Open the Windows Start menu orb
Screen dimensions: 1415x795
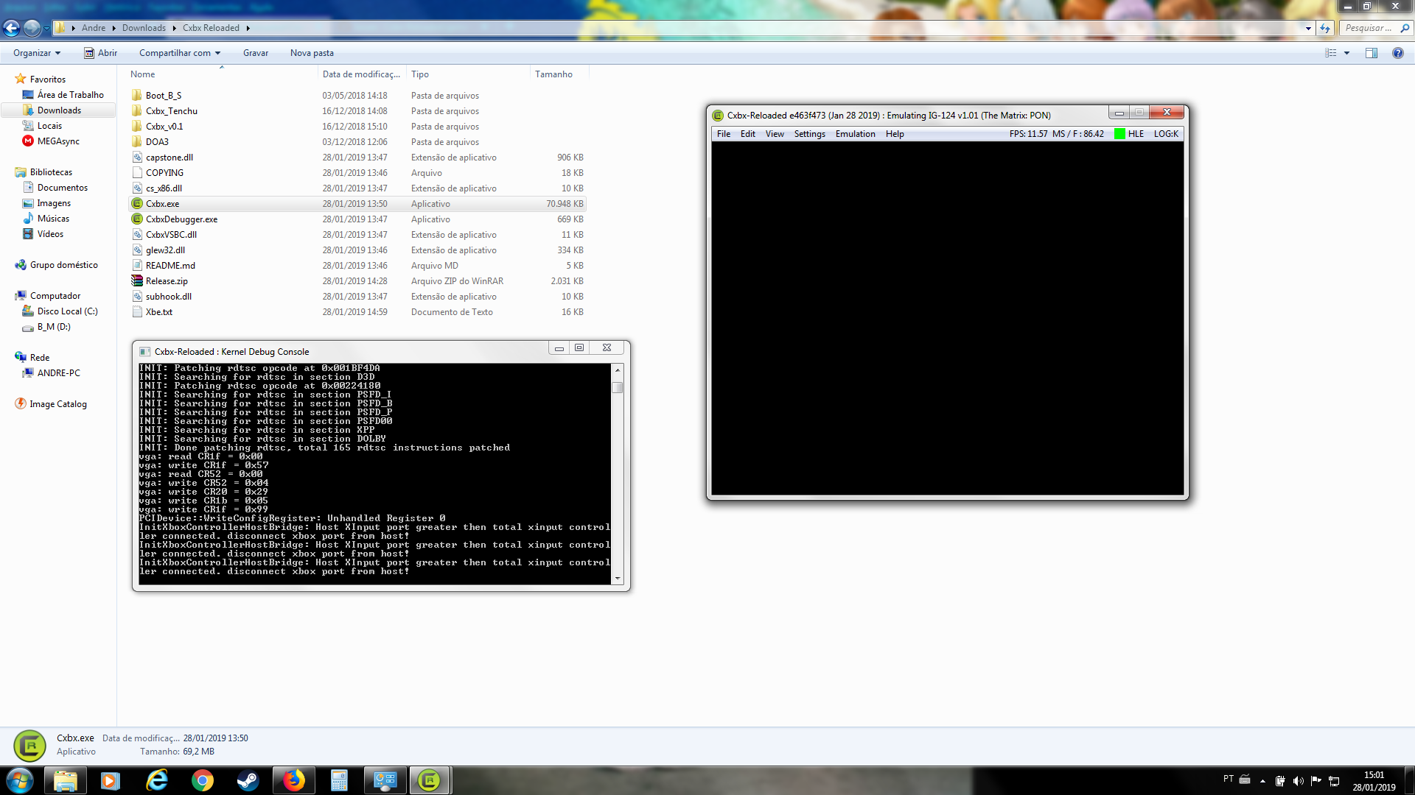click(20, 780)
